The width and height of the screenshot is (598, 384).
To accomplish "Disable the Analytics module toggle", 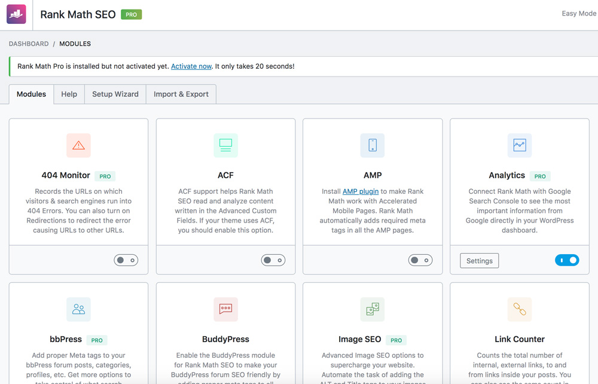I will point(567,260).
